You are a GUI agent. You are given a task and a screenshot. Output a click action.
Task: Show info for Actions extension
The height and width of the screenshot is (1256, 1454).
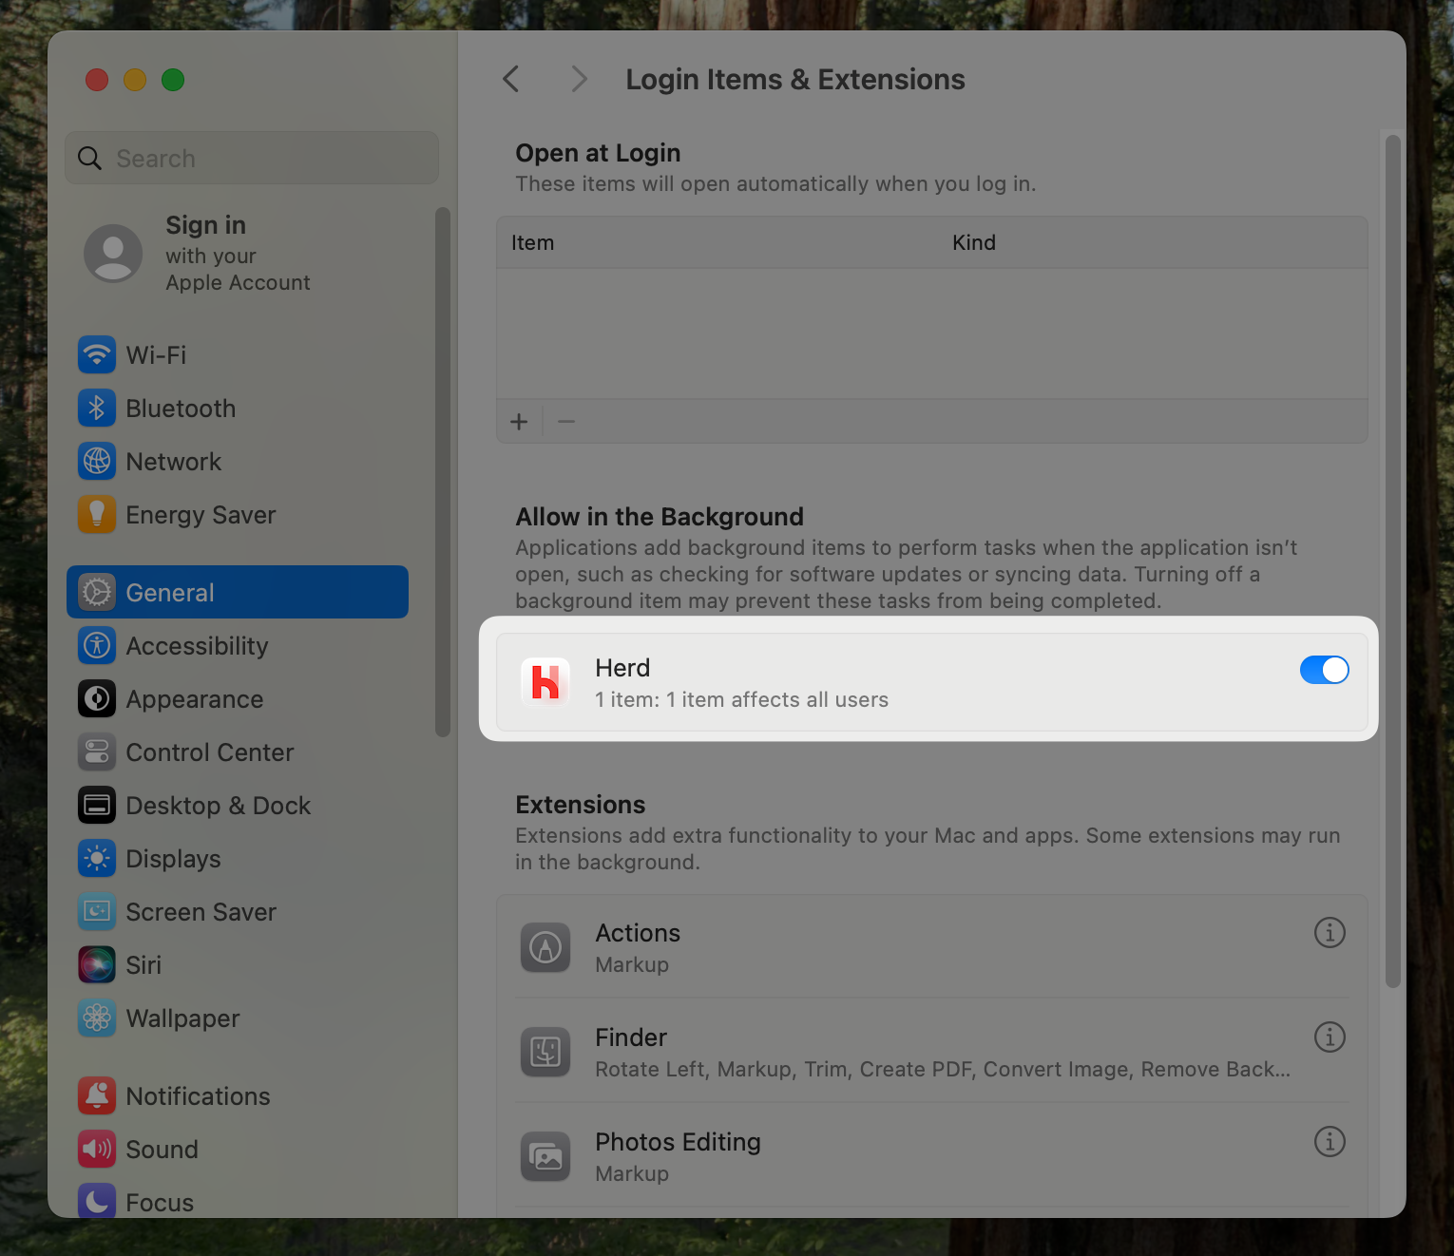pyautogui.click(x=1330, y=933)
